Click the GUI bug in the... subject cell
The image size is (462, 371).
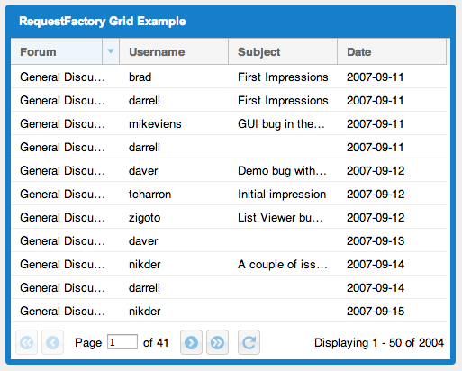coord(283,123)
